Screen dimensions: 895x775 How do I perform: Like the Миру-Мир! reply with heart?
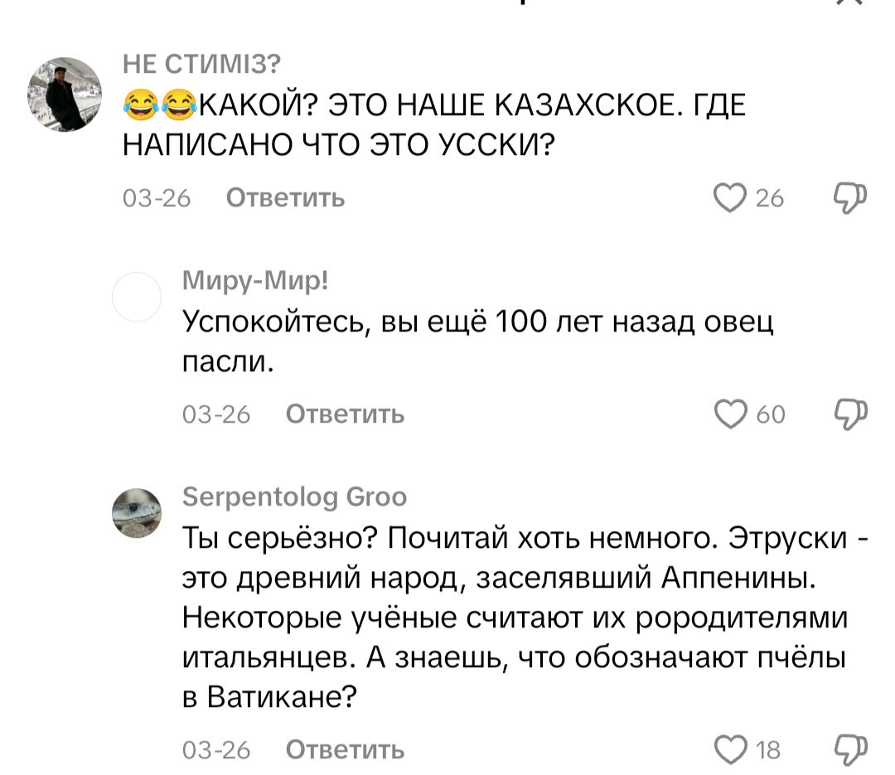coord(731,413)
